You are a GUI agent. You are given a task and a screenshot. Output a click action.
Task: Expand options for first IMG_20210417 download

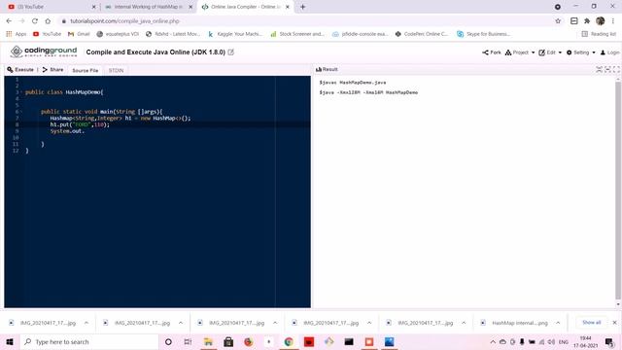[x=86, y=323]
